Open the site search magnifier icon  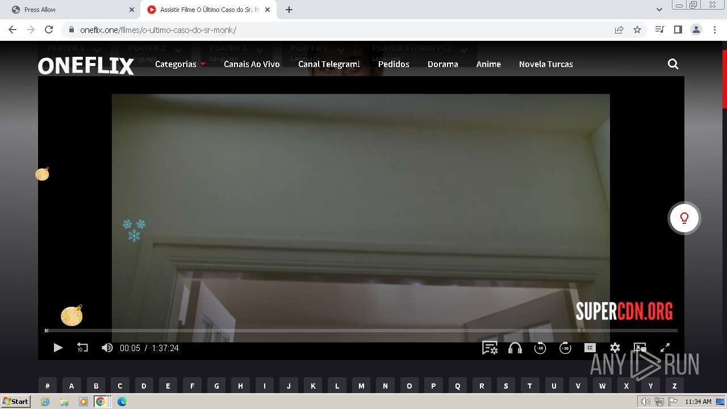[673, 64]
